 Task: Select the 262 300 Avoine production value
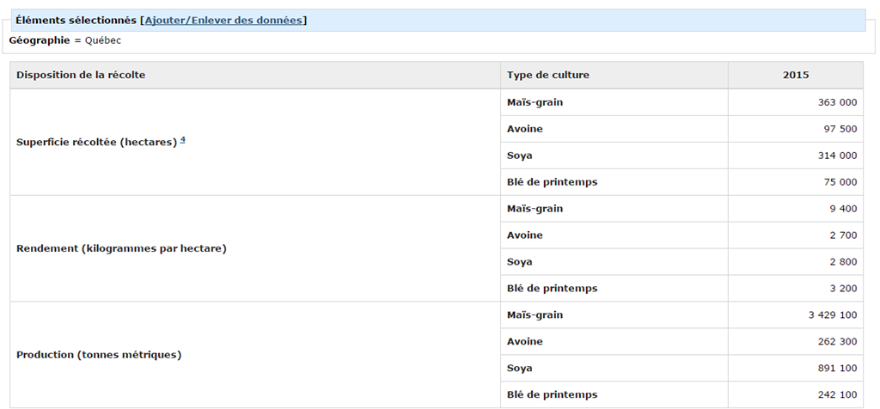click(x=837, y=342)
